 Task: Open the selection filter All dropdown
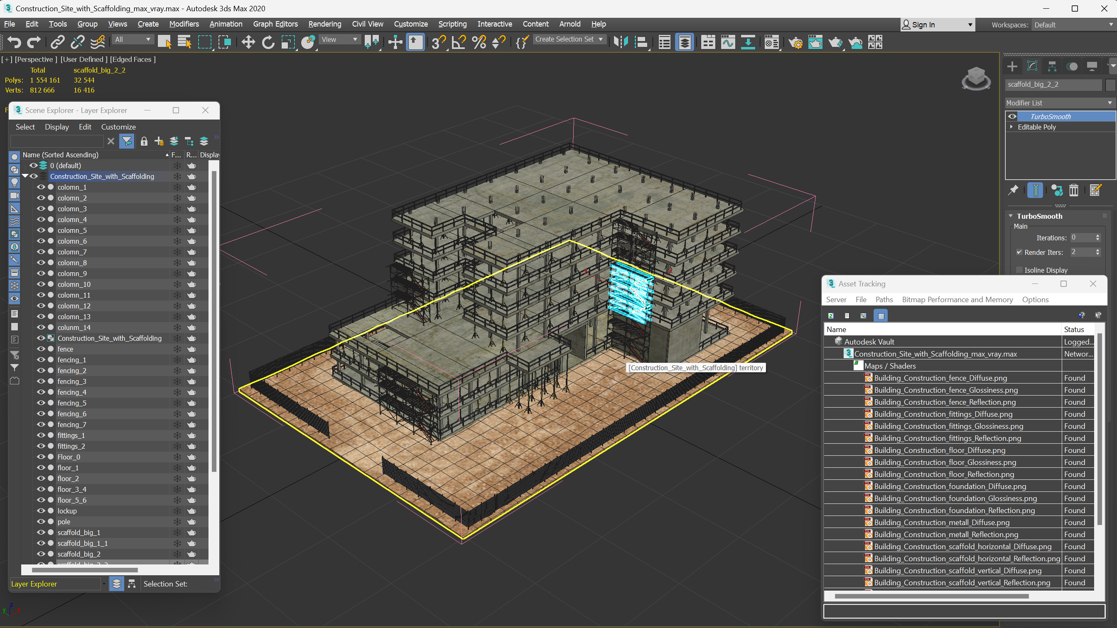pyautogui.click(x=132, y=39)
